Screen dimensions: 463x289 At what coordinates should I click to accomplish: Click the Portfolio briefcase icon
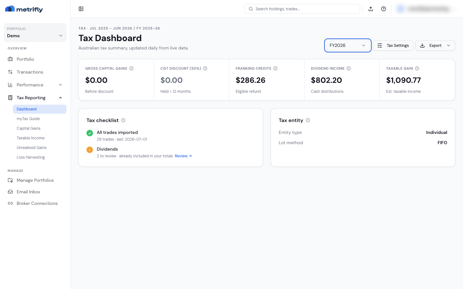pyautogui.click(x=10, y=59)
